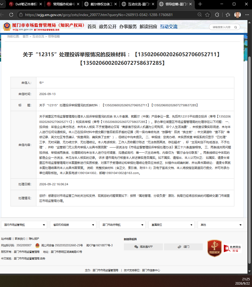Click the 请输搜索入内容 search field
The height and width of the screenshot is (287, 252).
tap(222, 27)
